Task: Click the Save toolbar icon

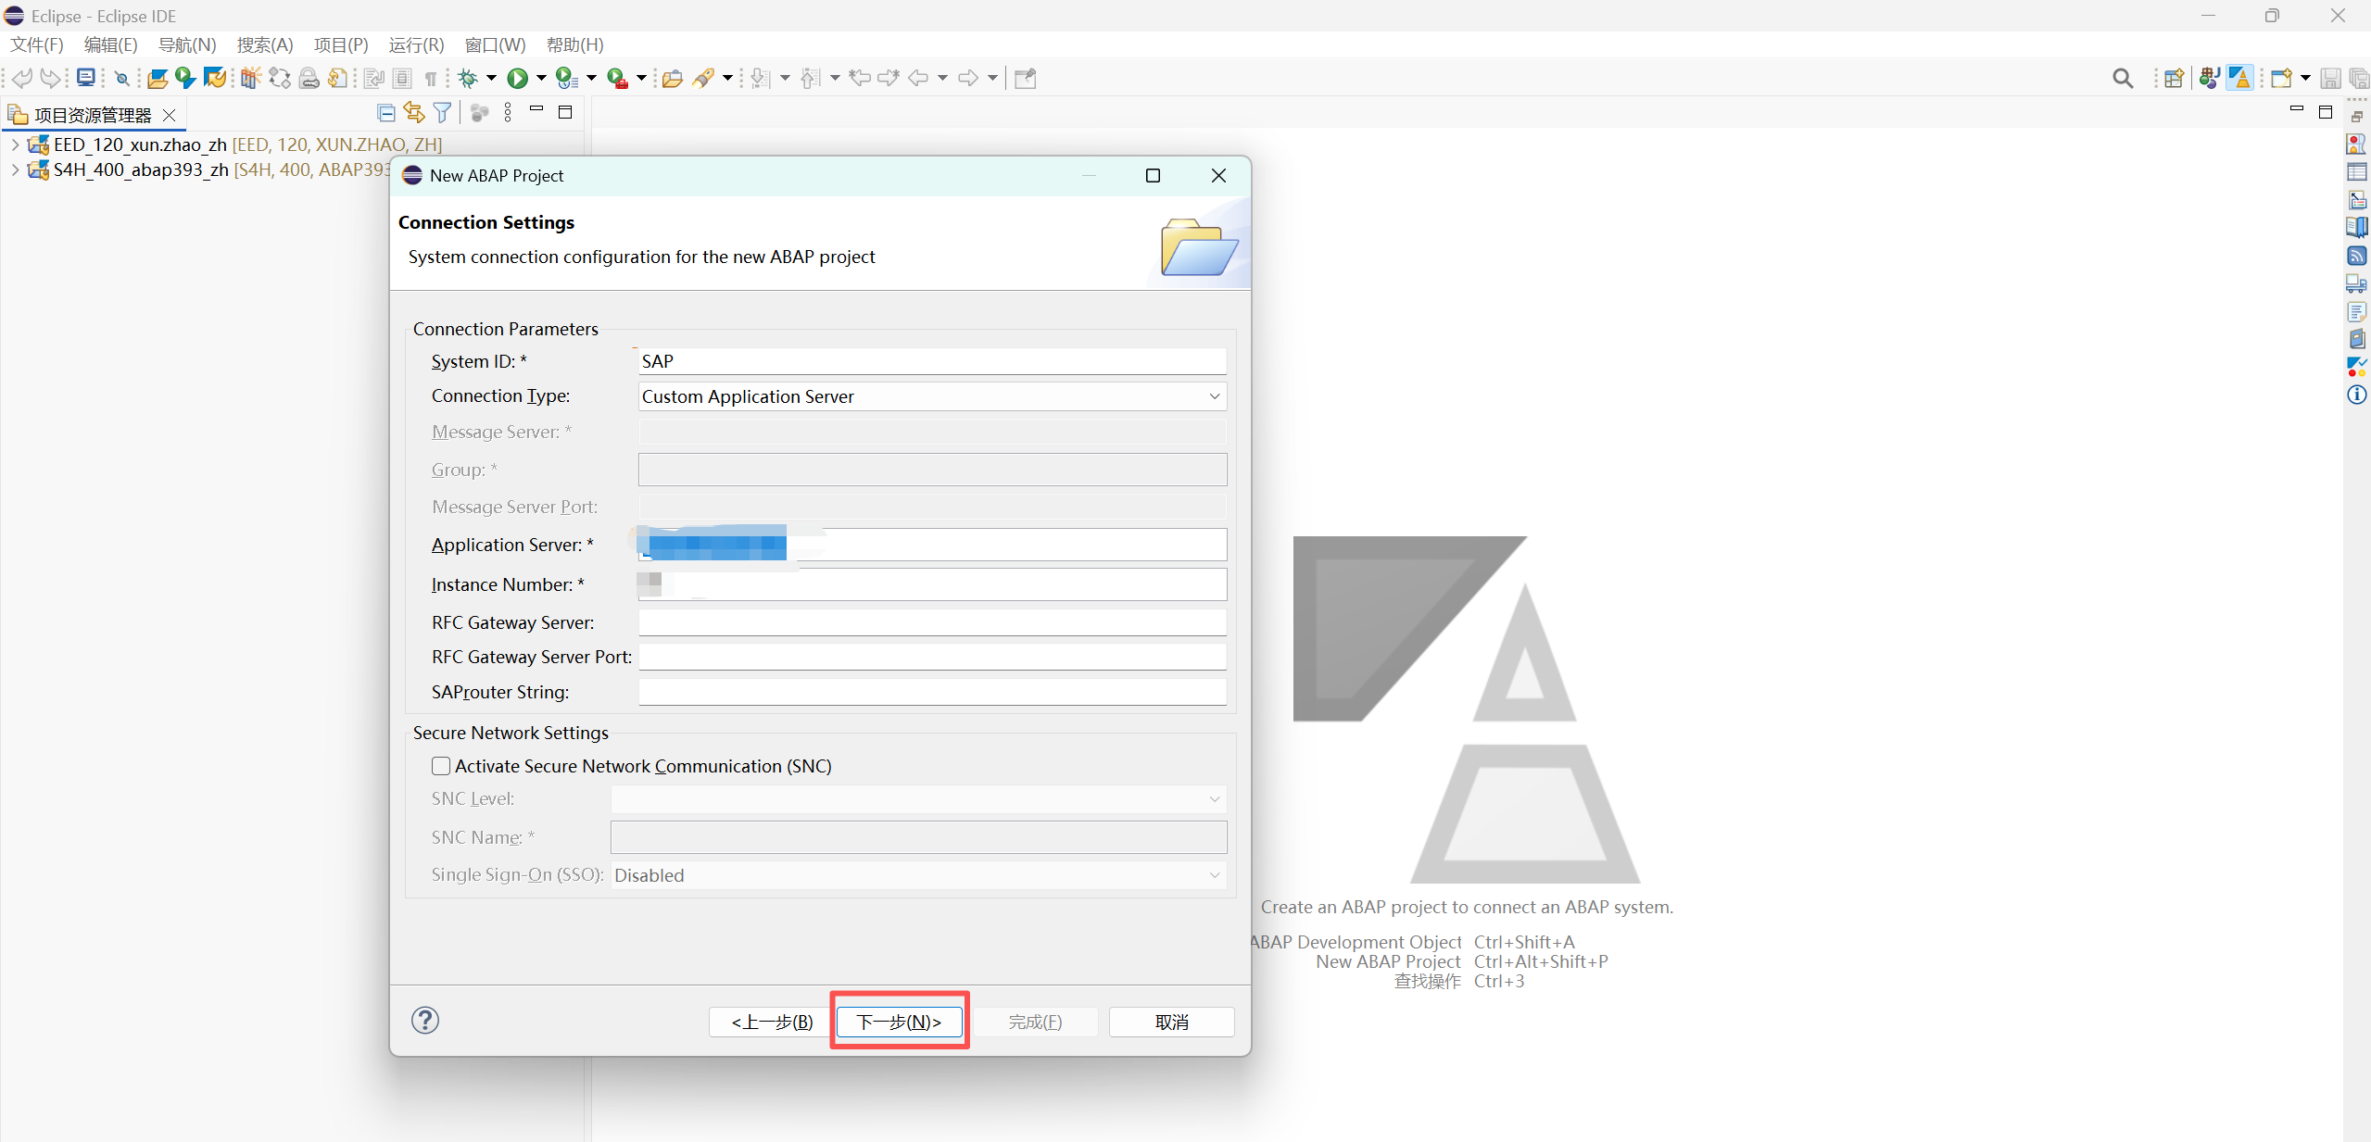Action: [x=2328, y=78]
